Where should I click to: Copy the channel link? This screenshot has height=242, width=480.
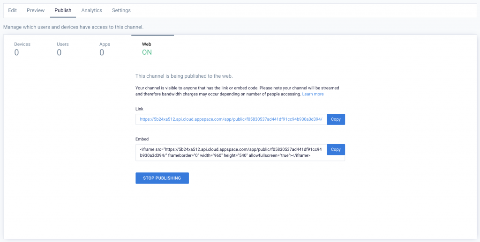click(336, 119)
